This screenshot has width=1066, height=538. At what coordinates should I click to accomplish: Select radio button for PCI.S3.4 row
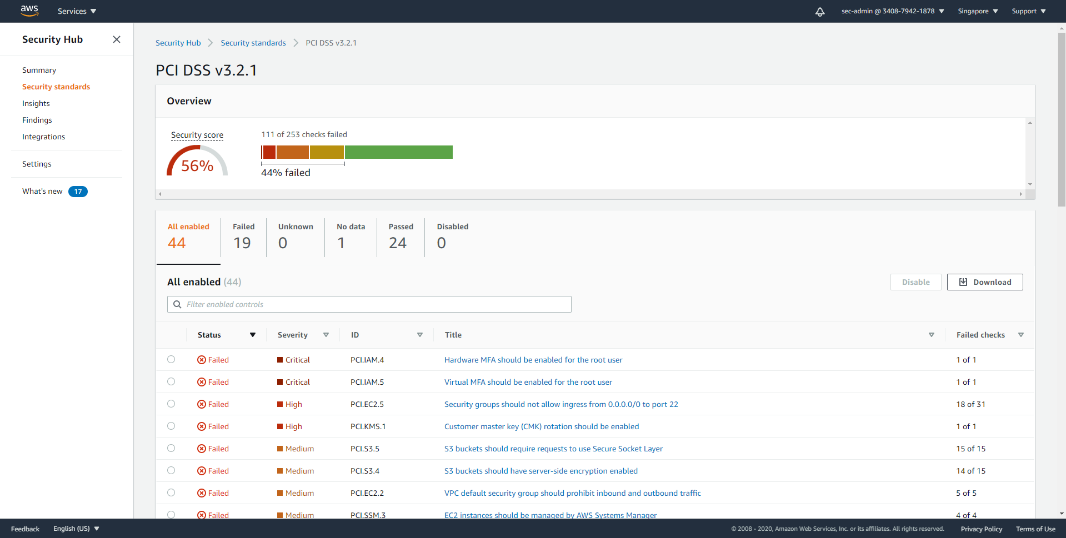(x=171, y=470)
